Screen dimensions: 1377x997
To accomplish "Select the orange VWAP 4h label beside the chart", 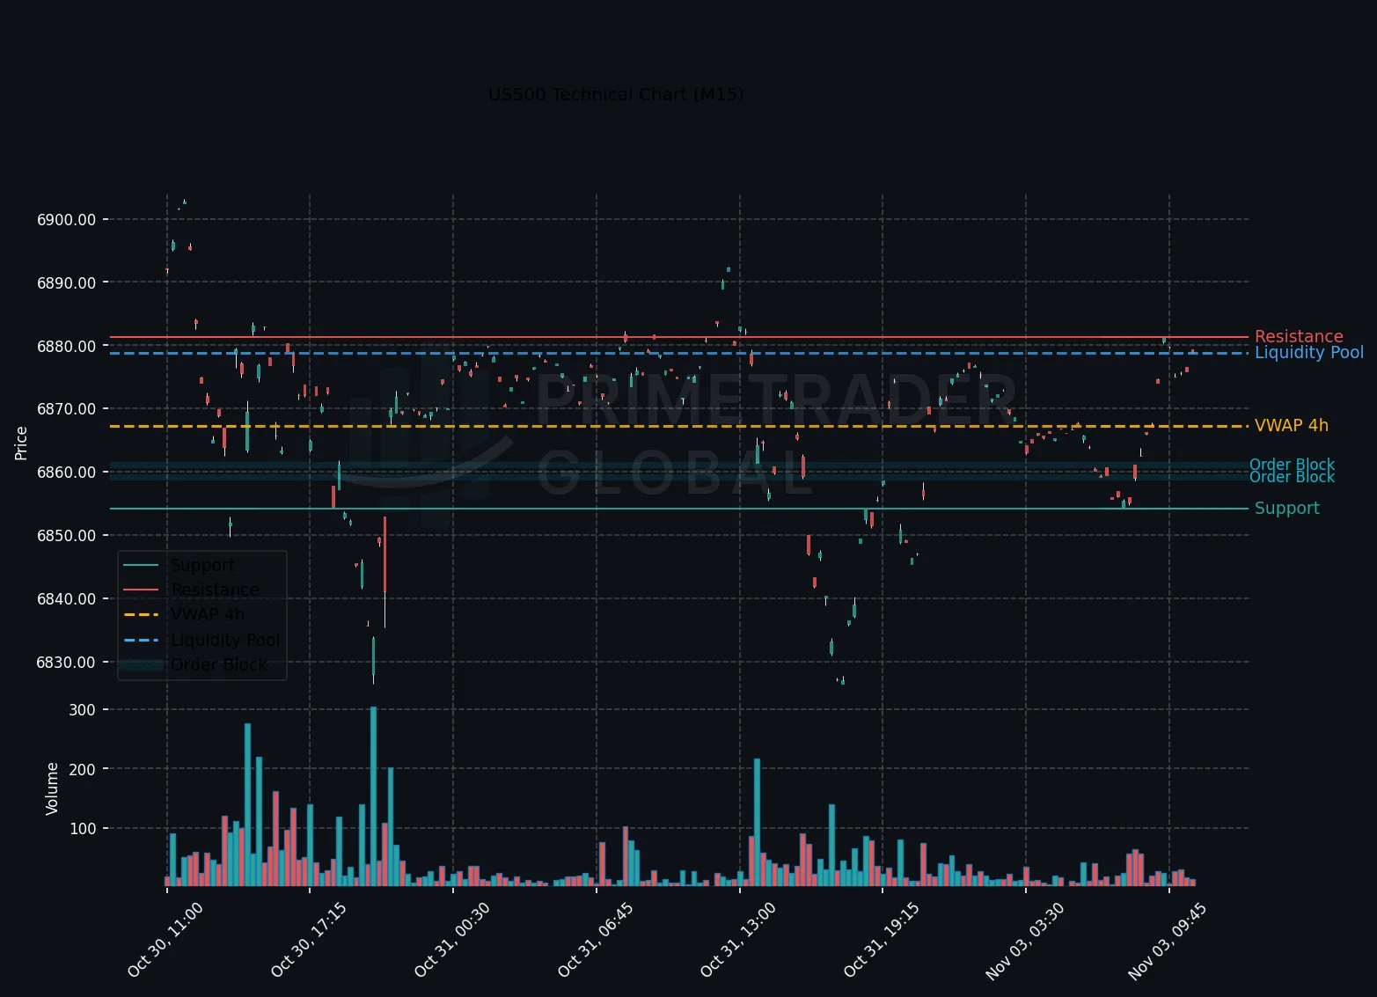I will pos(1292,426).
